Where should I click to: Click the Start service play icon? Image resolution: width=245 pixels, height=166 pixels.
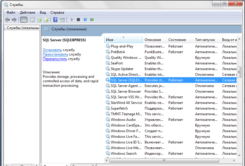72,20
